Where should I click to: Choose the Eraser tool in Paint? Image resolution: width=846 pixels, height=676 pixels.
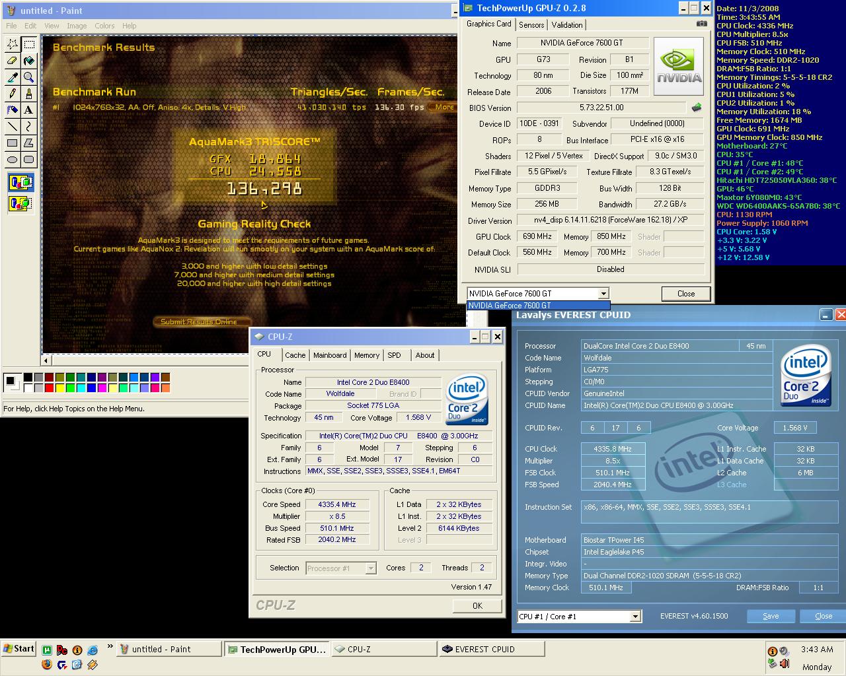coord(13,61)
